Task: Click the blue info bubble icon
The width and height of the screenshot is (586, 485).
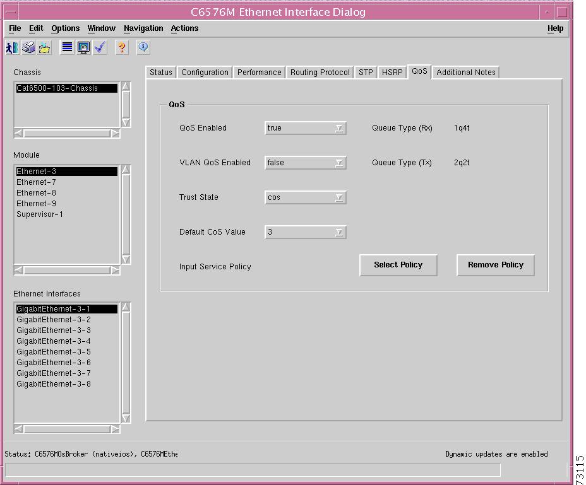Action: point(143,47)
